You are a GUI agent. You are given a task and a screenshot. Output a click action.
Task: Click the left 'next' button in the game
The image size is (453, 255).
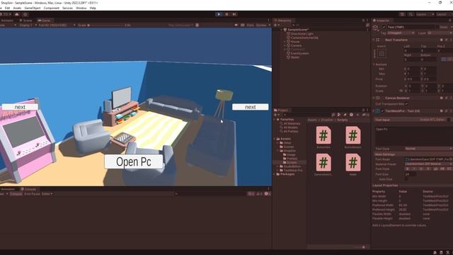pos(20,107)
